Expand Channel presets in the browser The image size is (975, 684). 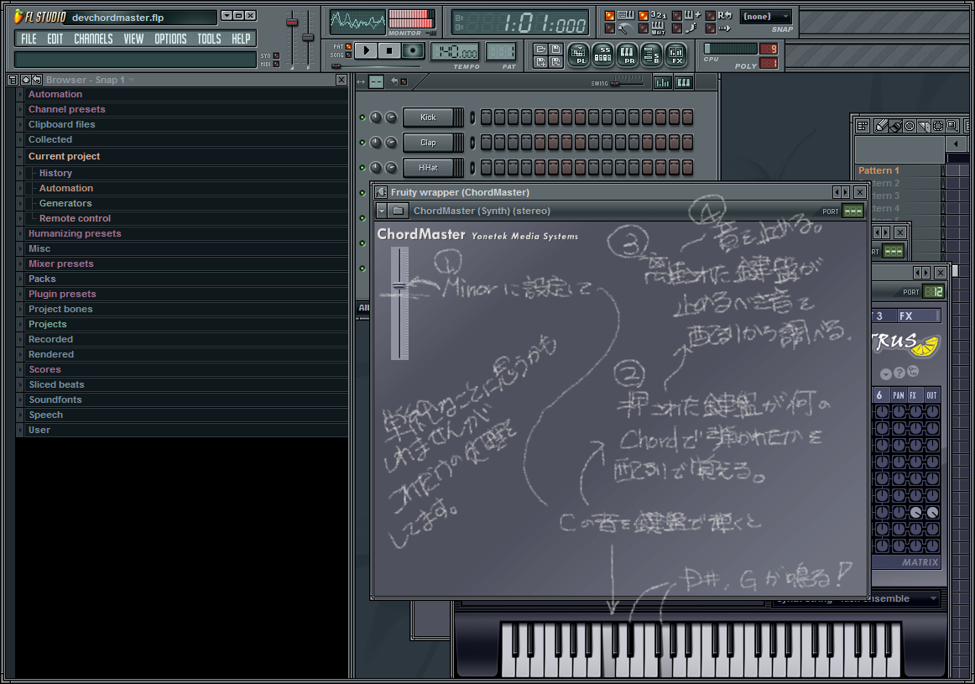(x=20, y=109)
